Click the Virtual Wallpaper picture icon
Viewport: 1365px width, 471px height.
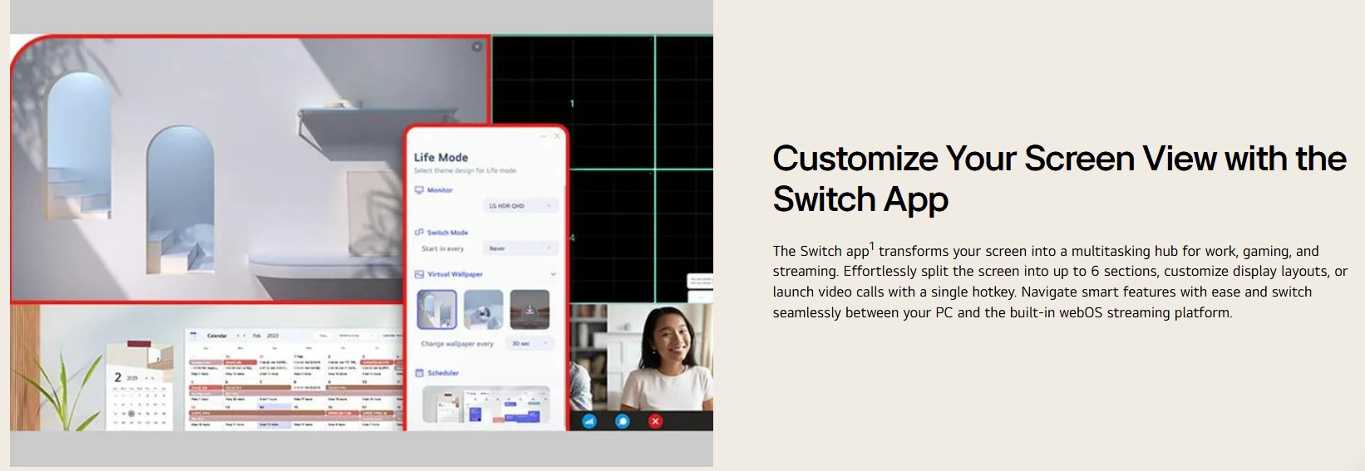point(419,274)
